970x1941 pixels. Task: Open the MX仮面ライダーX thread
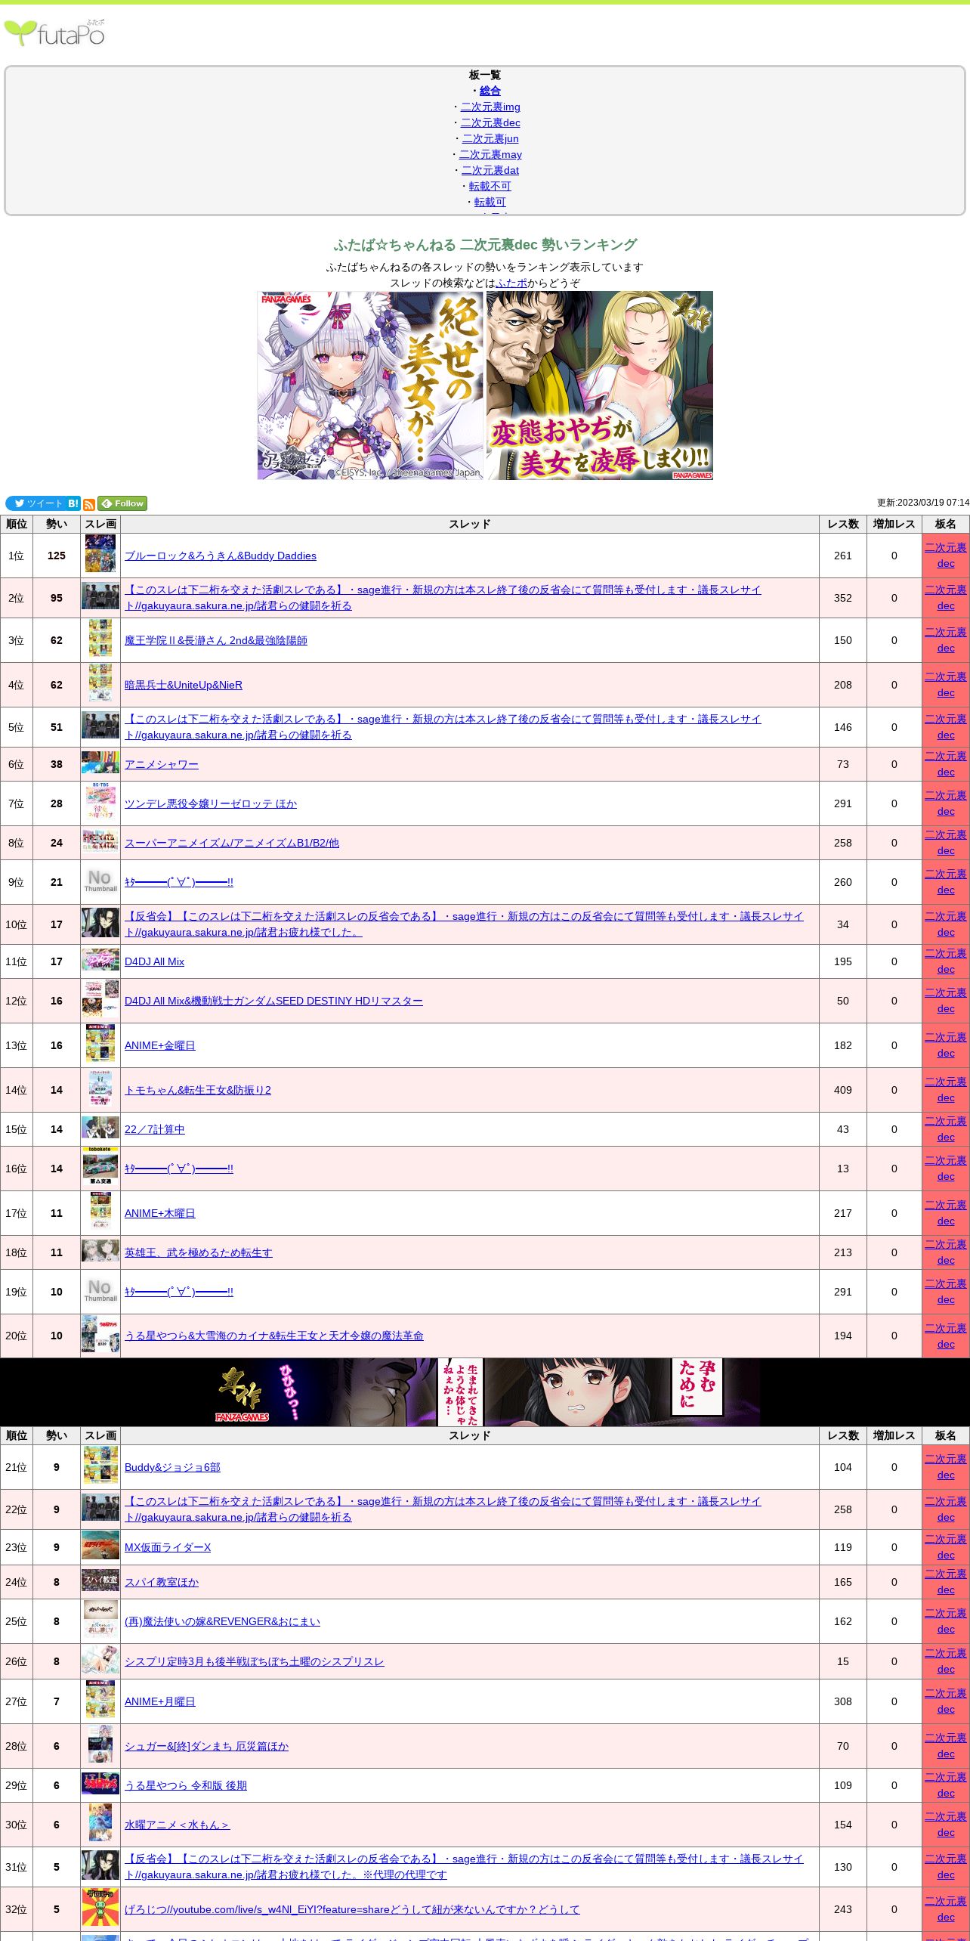tap(168, 1547)
